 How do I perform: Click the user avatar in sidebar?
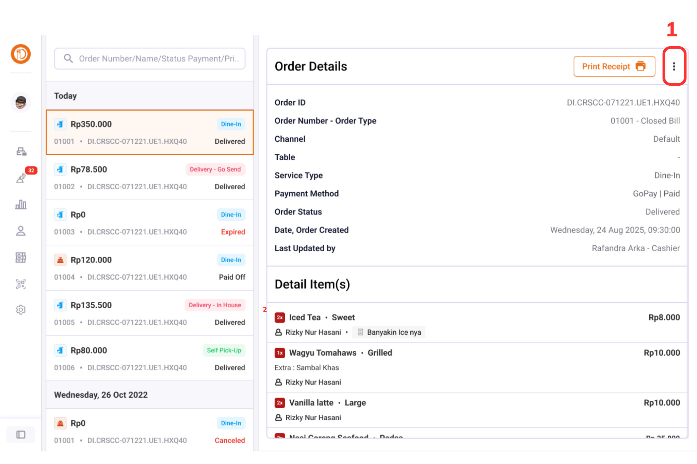21,102
